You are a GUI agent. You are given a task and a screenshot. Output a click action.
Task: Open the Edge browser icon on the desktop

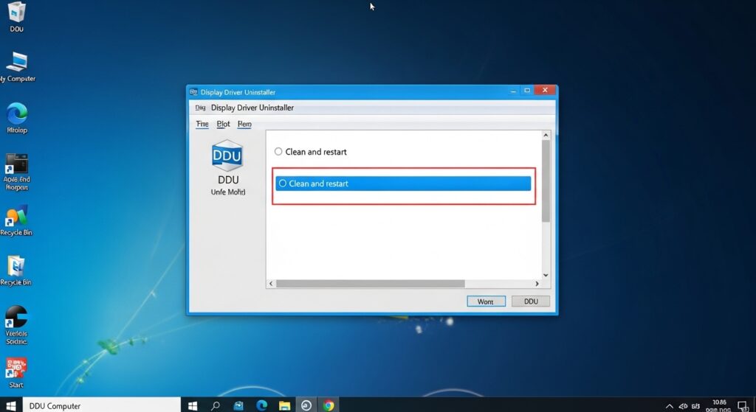pos(17,114)
